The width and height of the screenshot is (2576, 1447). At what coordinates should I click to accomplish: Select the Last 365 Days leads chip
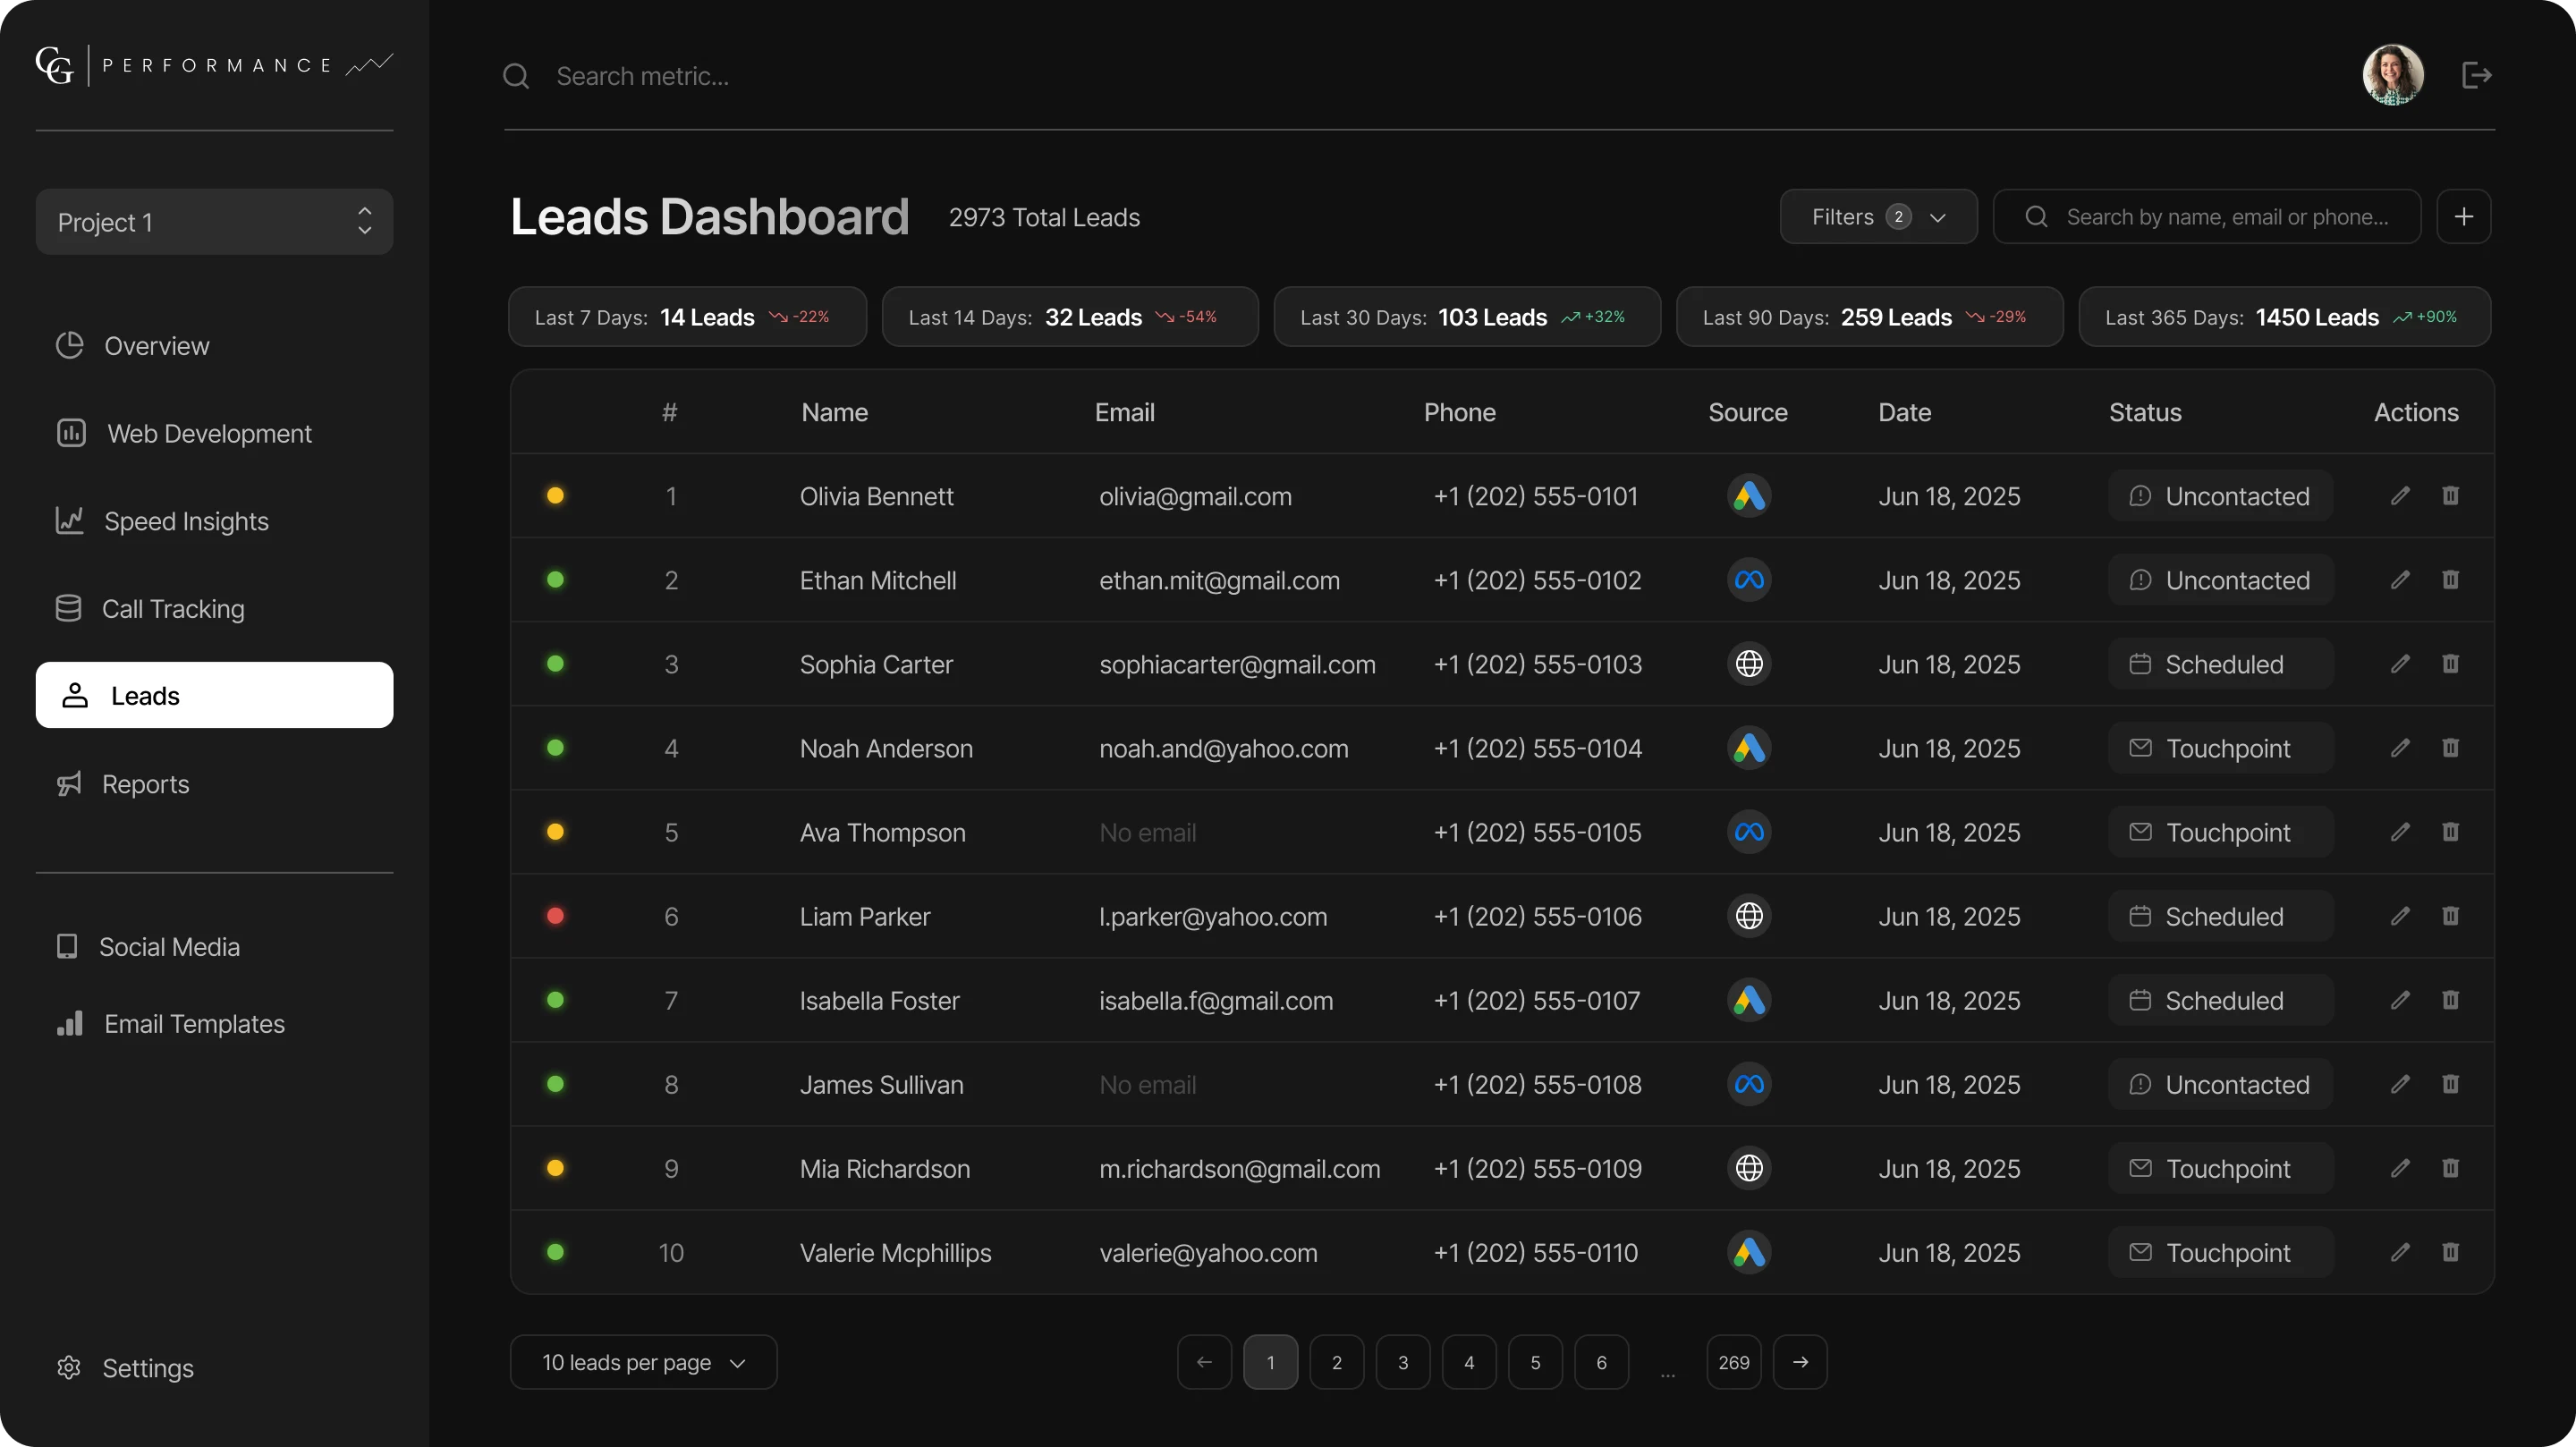coord(2284,317)
